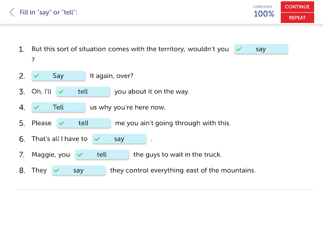Select the 'say' field after 'That's all I have to'
This screenshot has height=242, width=323.
119,139
